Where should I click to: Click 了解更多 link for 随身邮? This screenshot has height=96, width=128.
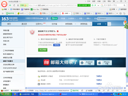pyautogui.click(x=99, y=84)
